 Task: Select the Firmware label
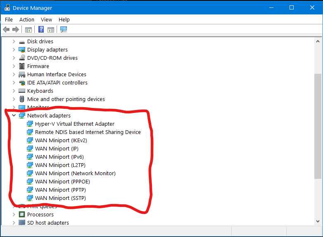click(x=38, y=66)
